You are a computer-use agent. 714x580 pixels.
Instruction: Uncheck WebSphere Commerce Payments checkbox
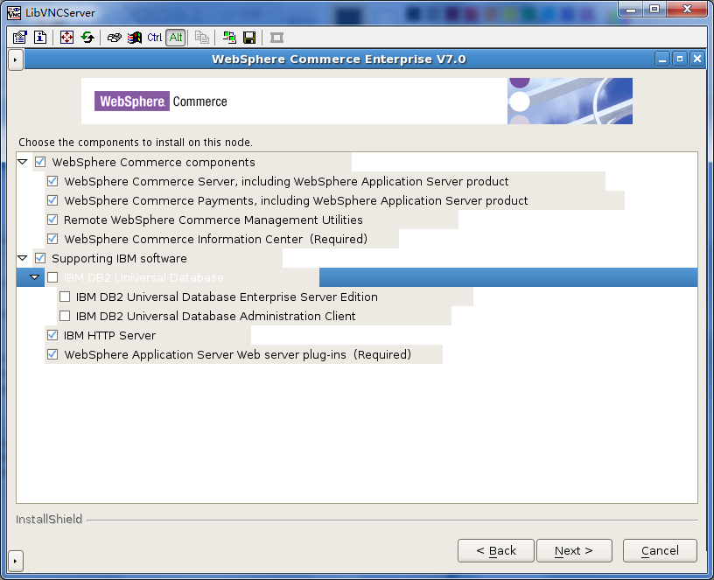pos(52,200)
